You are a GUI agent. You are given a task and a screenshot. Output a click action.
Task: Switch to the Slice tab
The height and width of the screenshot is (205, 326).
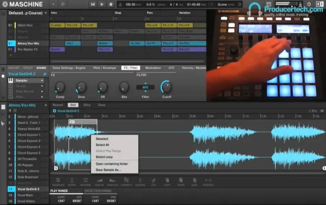click(87, 105)
